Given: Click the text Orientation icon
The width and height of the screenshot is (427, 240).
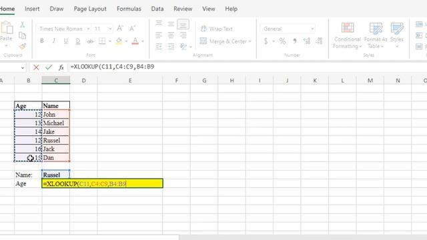Looking at the screenshot, I should click(183, 47).
